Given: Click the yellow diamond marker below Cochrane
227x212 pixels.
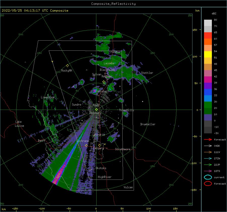Looking at the screenshot, I should pyautogui.click(x=86, y=145).
